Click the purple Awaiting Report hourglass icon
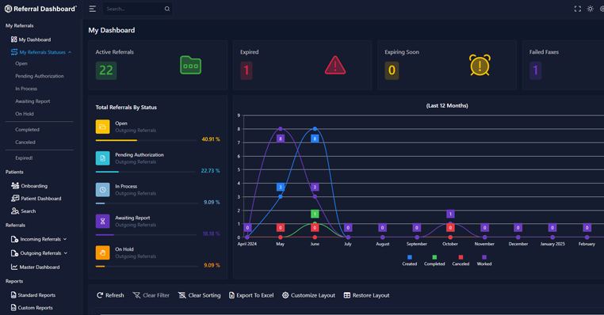This screenshot has width=604, height=315. click(102, 221)
